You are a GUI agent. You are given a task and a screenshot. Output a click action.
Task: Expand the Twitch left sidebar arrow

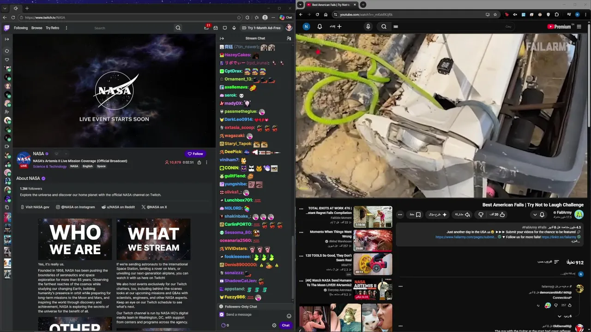click(x=6, y=39)
